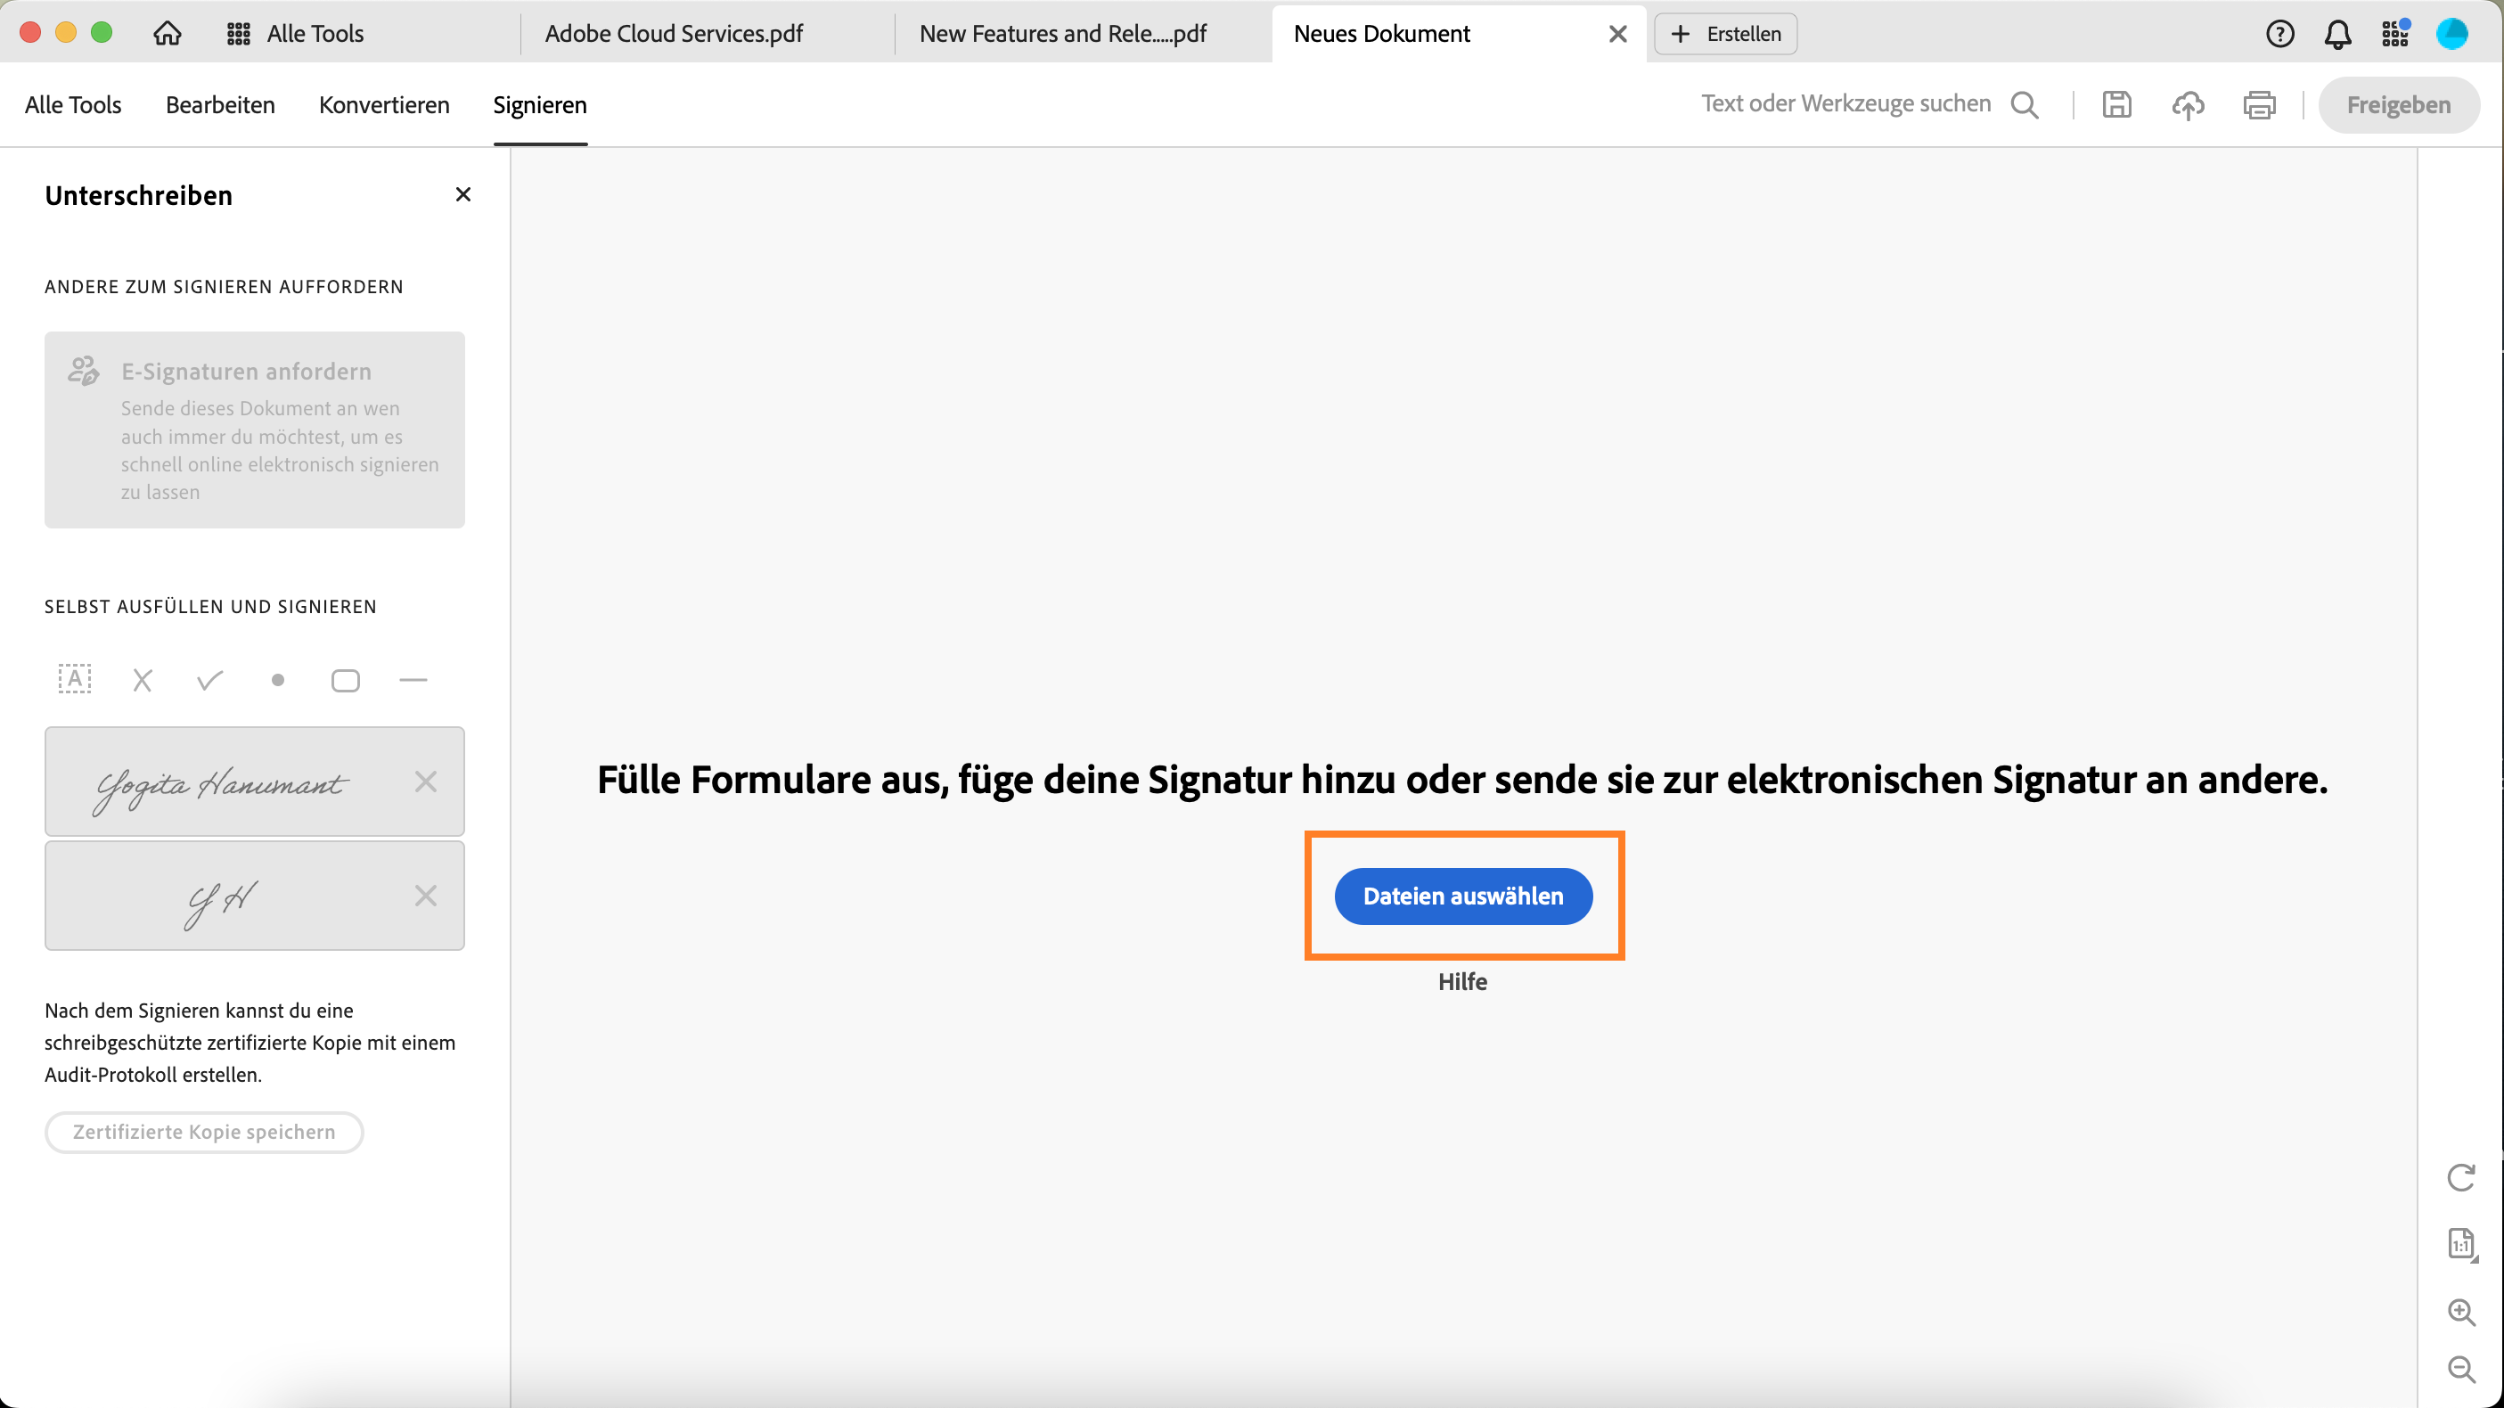The image size is (2504, 1408).
Task: Select the dot tool
Action: point(278,680)
